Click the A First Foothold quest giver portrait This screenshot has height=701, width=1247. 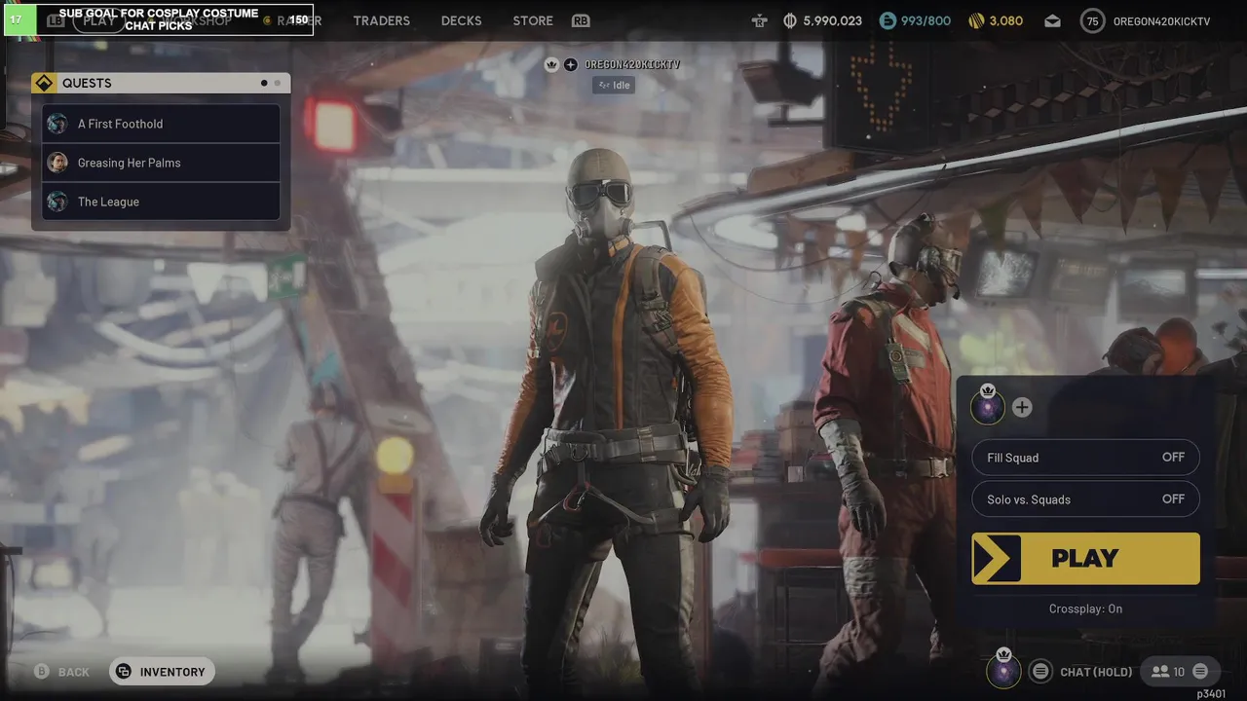[x=57, y=124]
